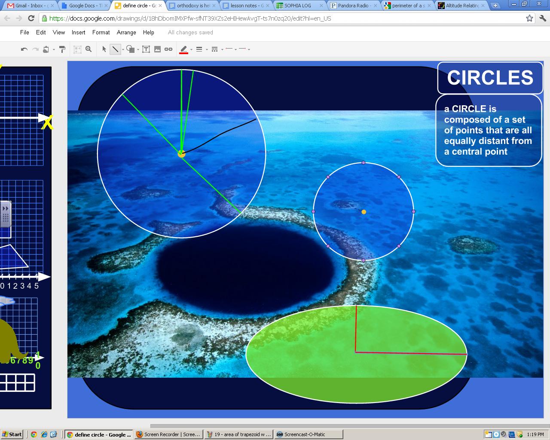Click the Insert image icon
The width and height of the screenshot is (550, 440).
pyautogui.click(x=157, y=49)
